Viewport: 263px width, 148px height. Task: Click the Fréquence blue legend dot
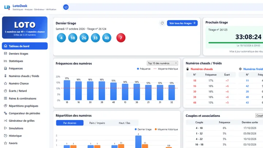[138, 69]
